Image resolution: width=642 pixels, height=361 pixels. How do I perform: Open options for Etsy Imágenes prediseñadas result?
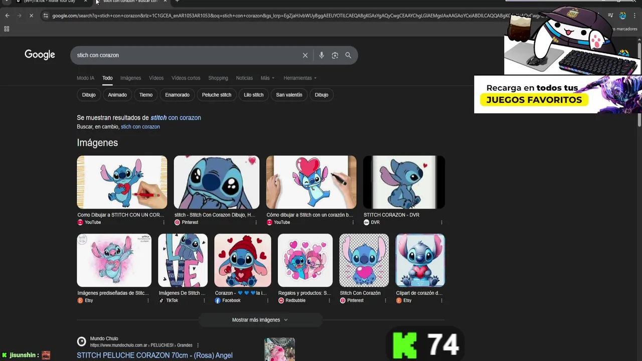148,300
